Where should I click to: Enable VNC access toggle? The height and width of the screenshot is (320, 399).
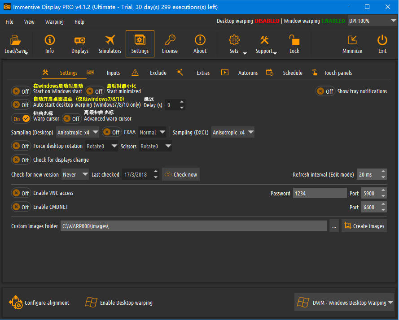[x=21, y=193]
